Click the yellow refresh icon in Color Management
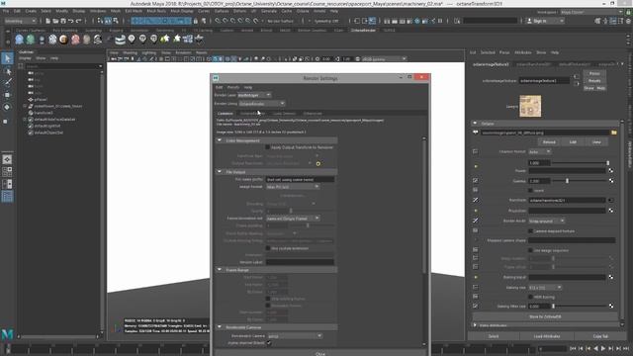This screenshot has height=356, width=633. click(318, 164)
